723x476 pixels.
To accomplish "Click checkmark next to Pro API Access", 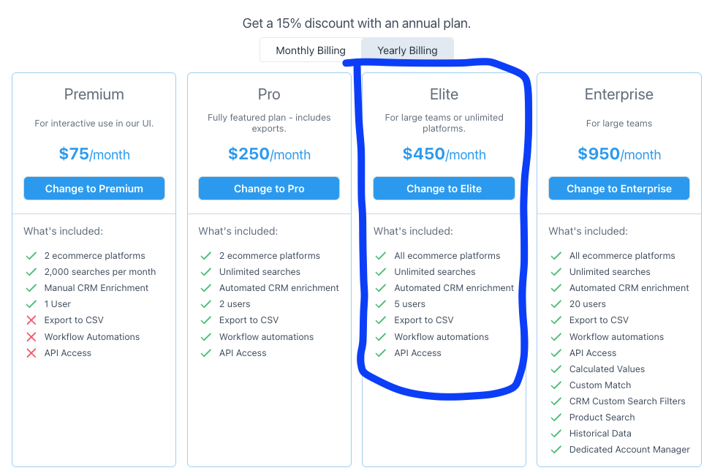I will [x=206, y=353].
